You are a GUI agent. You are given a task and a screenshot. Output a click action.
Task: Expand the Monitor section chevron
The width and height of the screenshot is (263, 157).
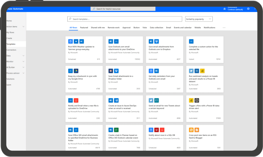(23, 61)
